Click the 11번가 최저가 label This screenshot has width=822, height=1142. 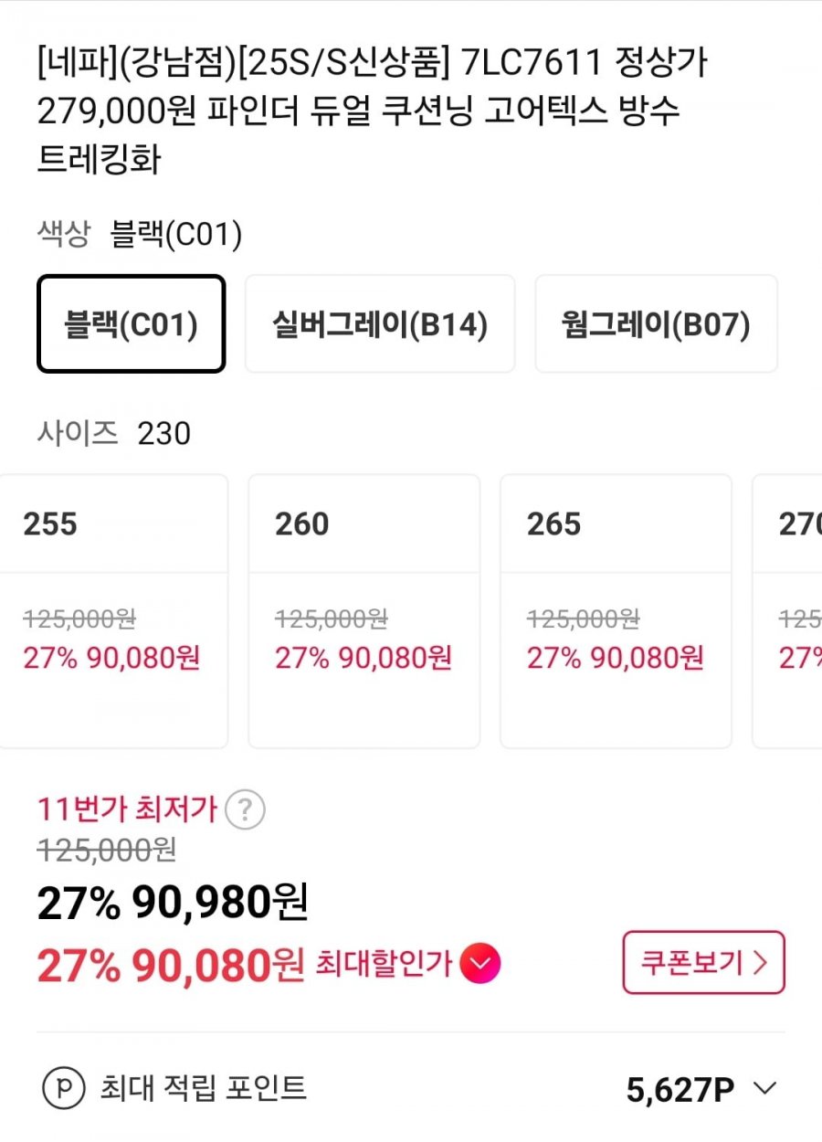(x=127, y=809)
